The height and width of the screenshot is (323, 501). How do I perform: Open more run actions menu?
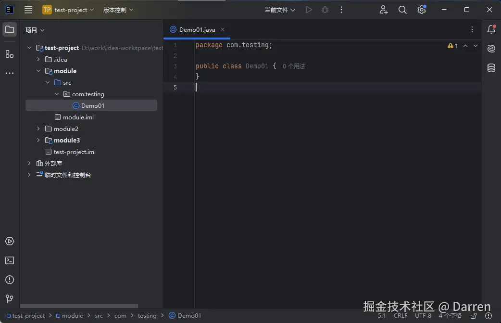(x=341, y=10)
